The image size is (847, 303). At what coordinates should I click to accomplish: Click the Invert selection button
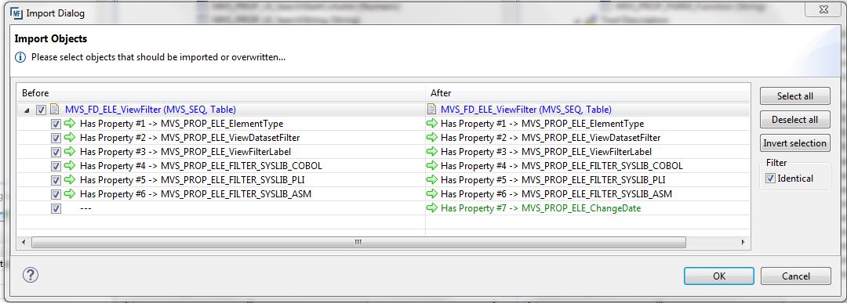click(x=795, y=143)
